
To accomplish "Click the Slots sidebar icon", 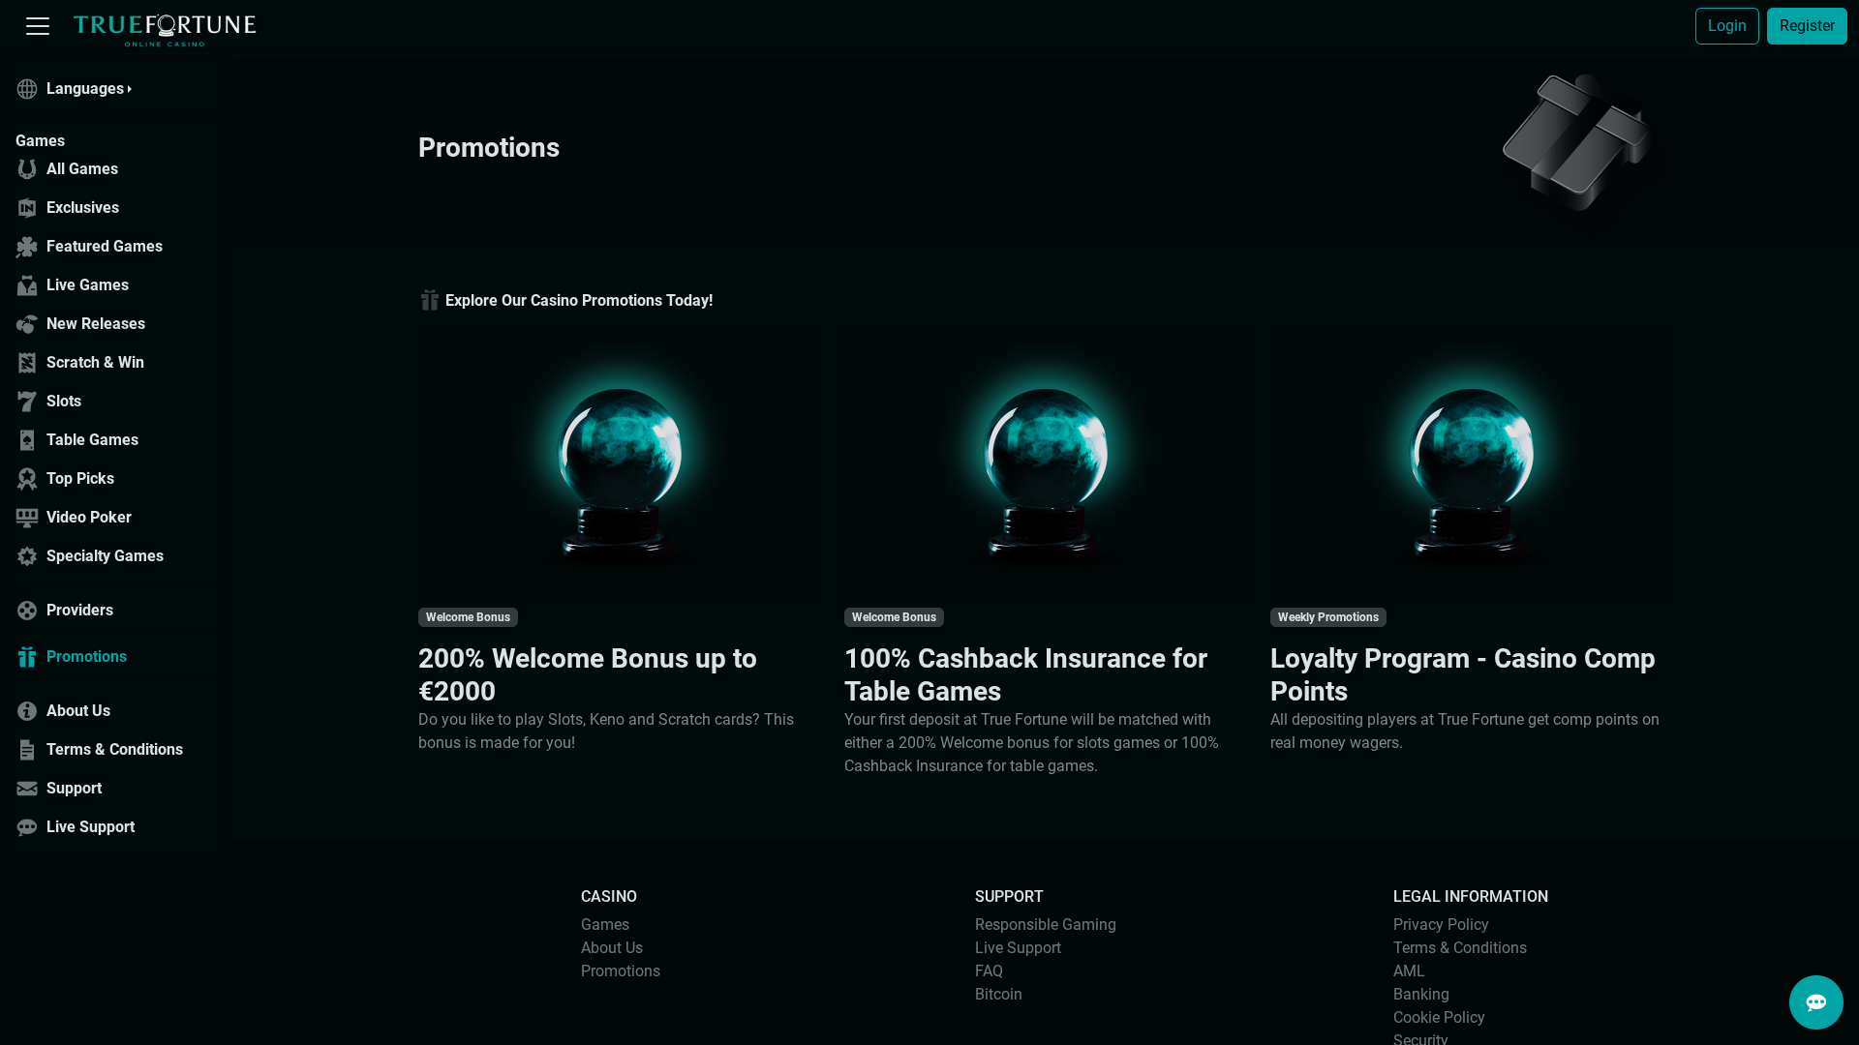I will 27,402.
